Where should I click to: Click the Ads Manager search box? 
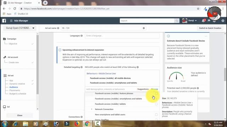tap(147, 21)
